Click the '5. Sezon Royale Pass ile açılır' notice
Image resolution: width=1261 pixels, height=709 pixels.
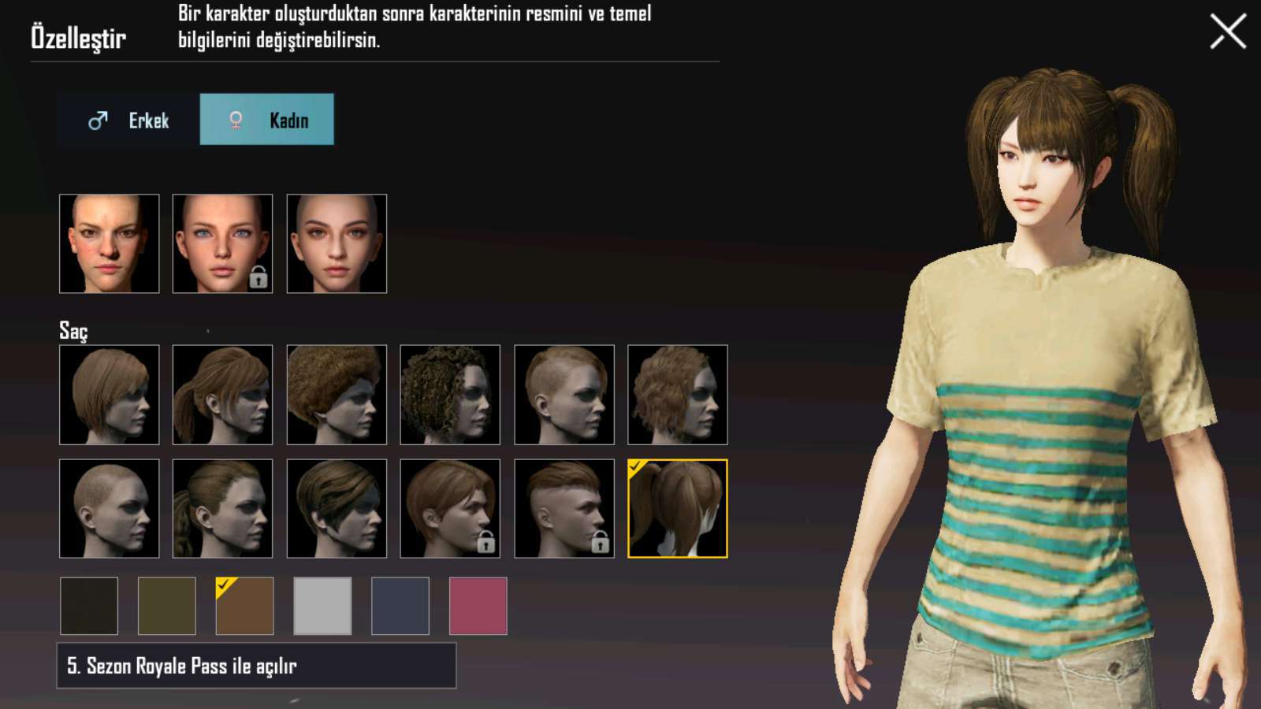[x=257, y=666]
